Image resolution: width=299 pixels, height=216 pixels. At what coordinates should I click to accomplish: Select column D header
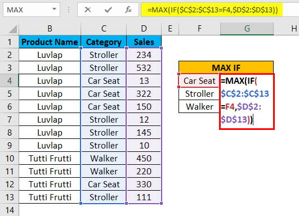coord(144,29)
